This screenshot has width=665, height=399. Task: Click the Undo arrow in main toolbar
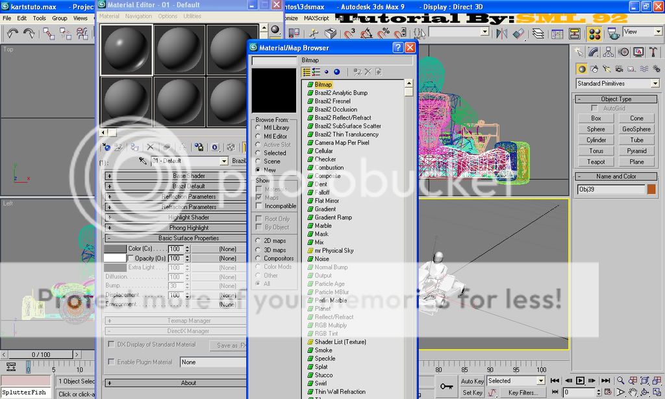(13, 34)
